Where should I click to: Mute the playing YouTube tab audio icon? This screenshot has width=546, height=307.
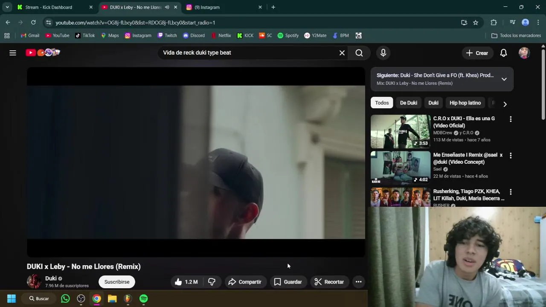tap(167, 7)
